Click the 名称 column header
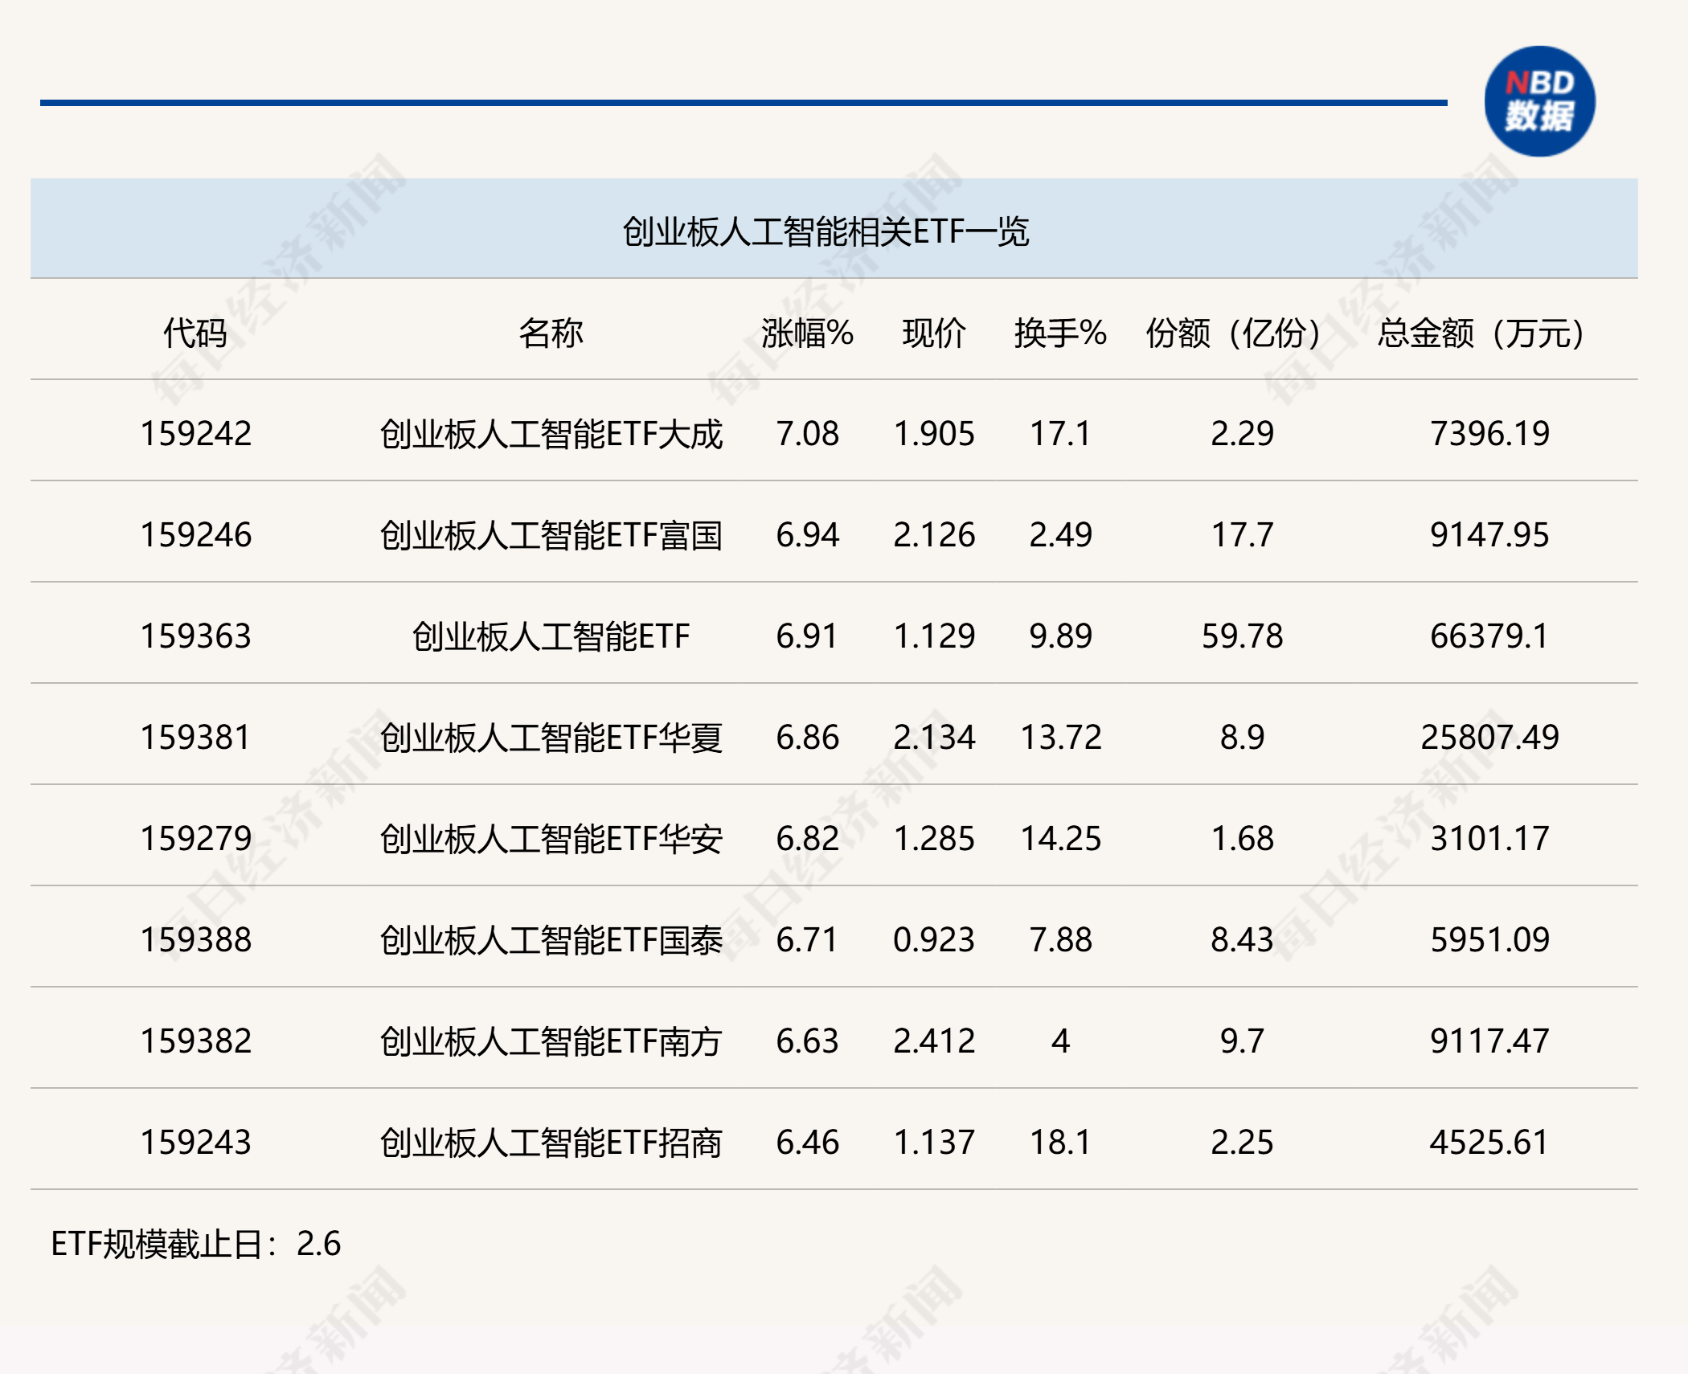The height and width of the screenshot is (1374, 1688). pos(551,333)
